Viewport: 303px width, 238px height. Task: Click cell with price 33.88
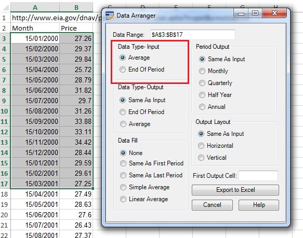coord(76,121)
